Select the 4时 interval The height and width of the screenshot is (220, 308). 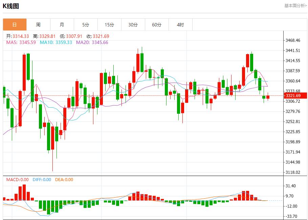tap(180, 24)
